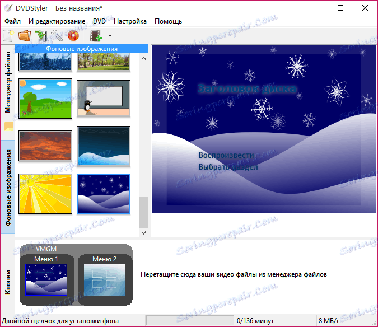This screenshot has height=327, width=378.
Task: Select the yellow sun rays background
Action: [45, 194]
